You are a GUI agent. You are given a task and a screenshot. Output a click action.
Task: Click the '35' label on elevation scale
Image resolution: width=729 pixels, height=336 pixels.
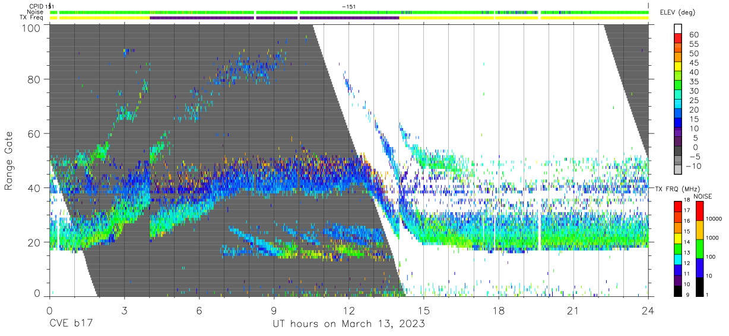tap(693, 82)
